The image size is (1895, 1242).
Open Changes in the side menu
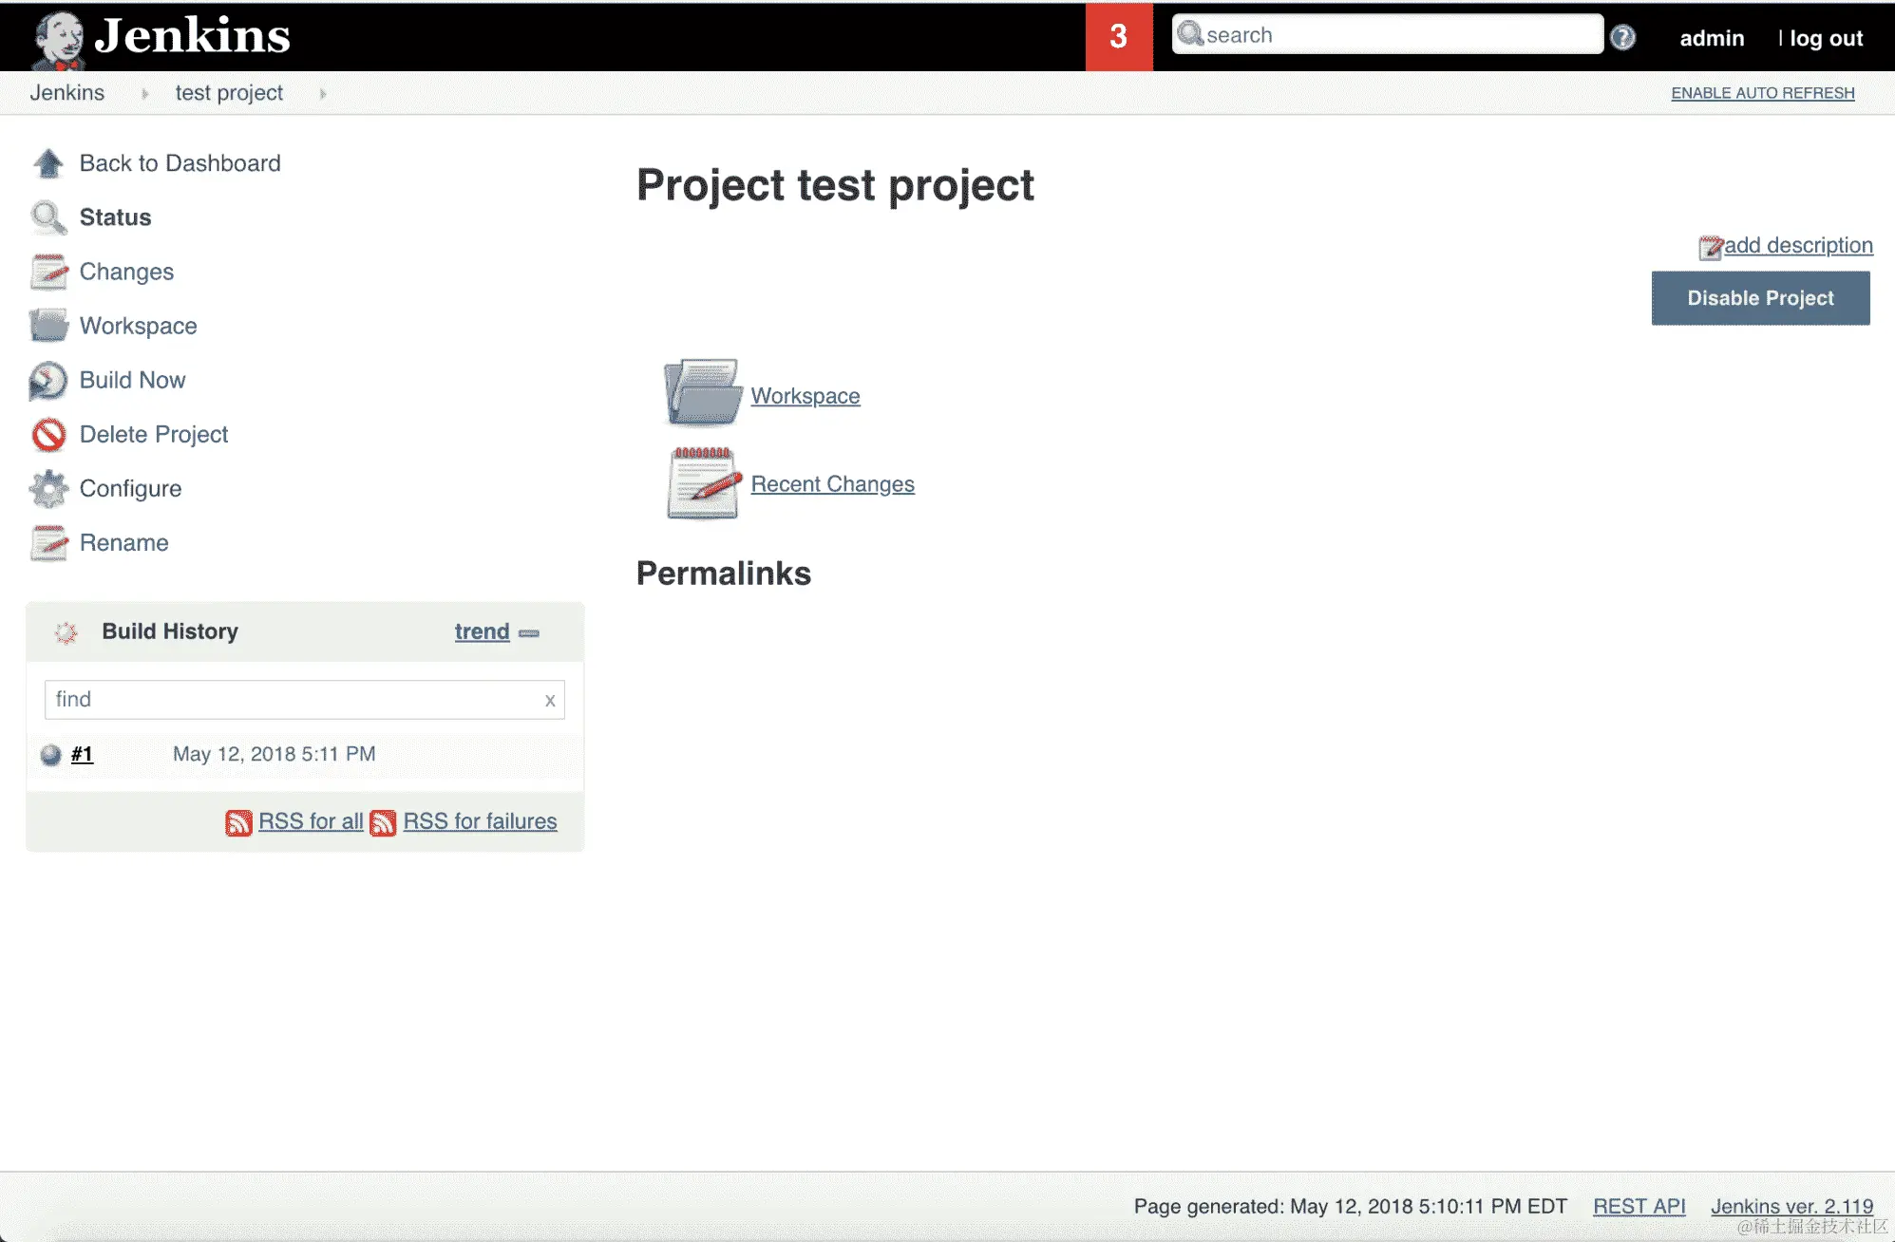click(x=126, y=272)
